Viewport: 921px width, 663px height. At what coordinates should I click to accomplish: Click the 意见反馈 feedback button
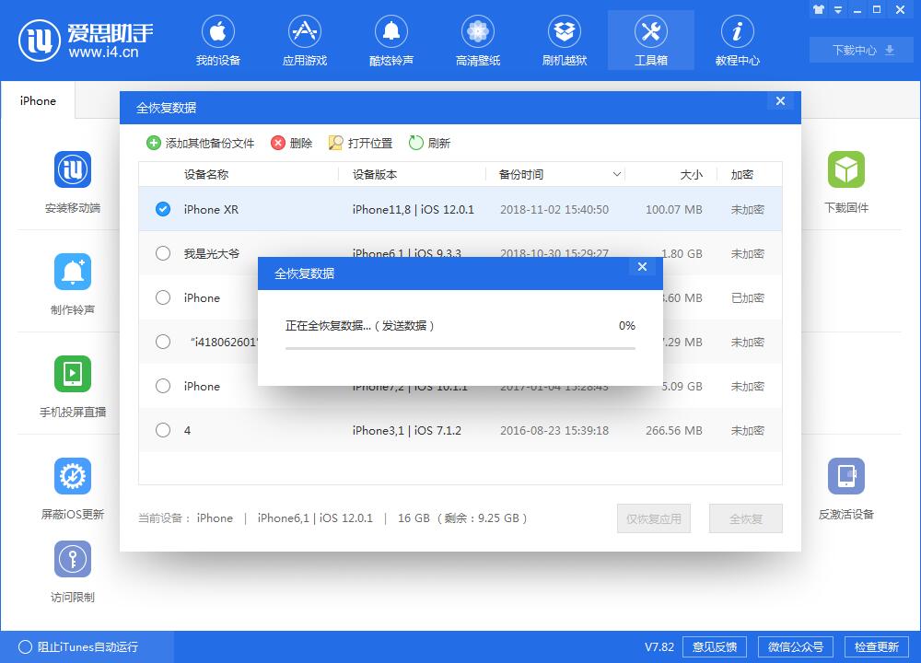point(719,646)
